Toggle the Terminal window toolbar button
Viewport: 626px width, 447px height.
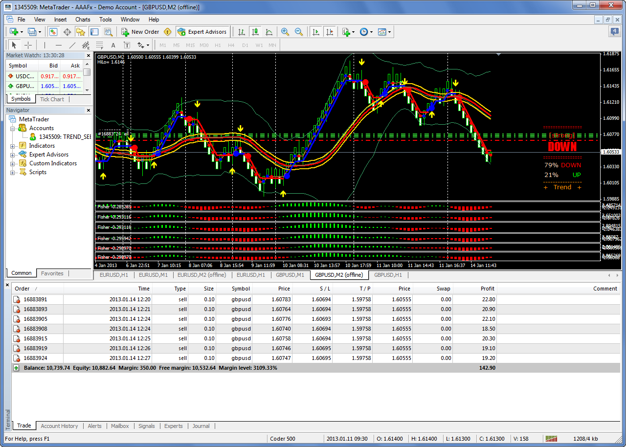coord(94,32)
